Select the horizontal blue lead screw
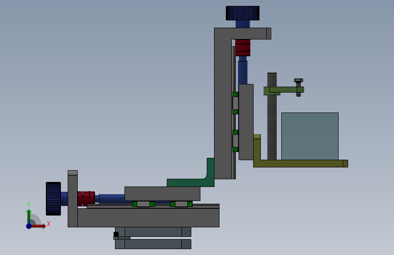Screen dimensions: 394x255 coord(112,199)
